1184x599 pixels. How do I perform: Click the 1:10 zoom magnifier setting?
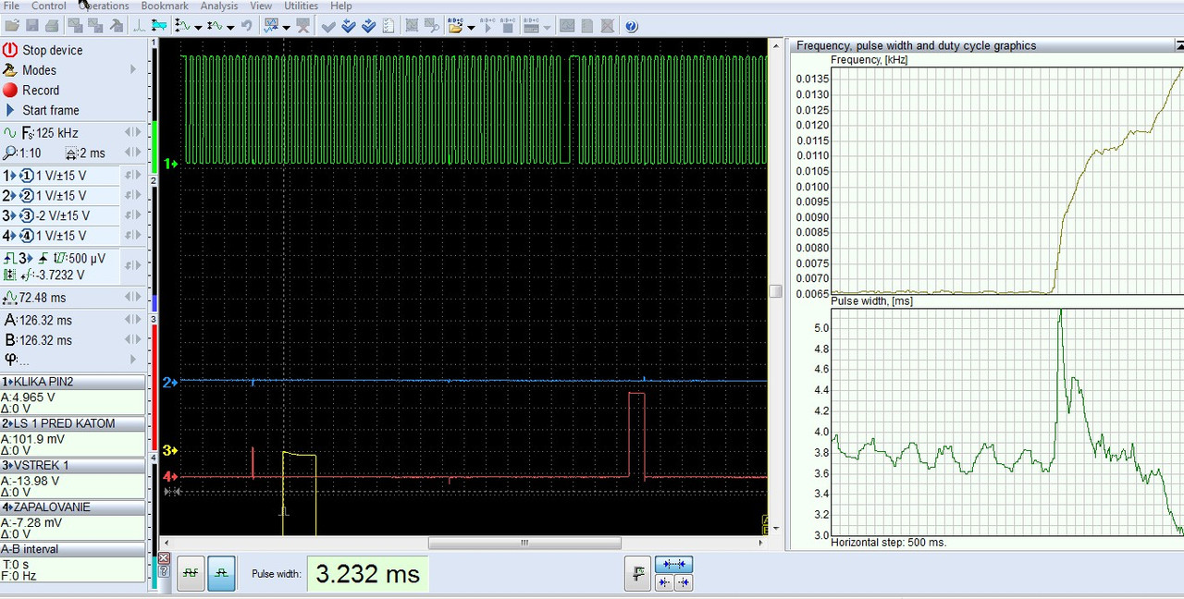pyautogui.click(x=22, y=153)
